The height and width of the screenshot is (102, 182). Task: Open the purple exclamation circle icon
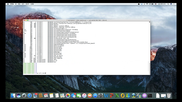coord(144,96)
